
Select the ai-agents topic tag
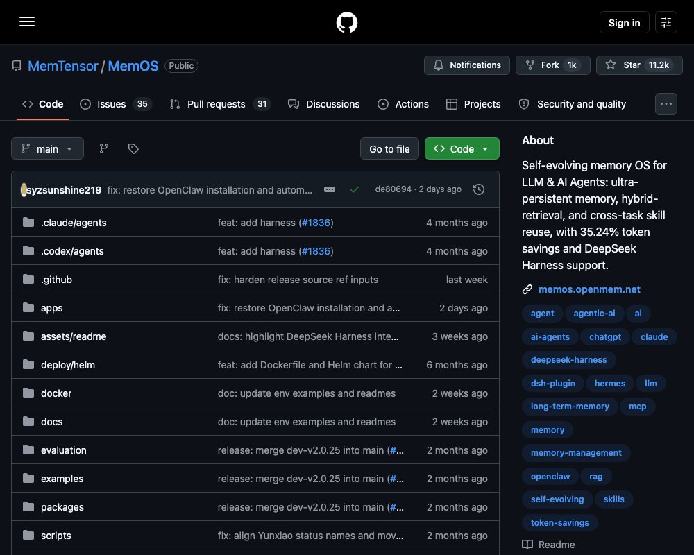[x=550, y=336]
